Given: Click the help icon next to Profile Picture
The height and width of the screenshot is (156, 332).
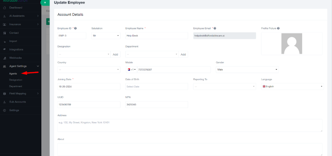Looking at the screenshot, I should point(278,28).
